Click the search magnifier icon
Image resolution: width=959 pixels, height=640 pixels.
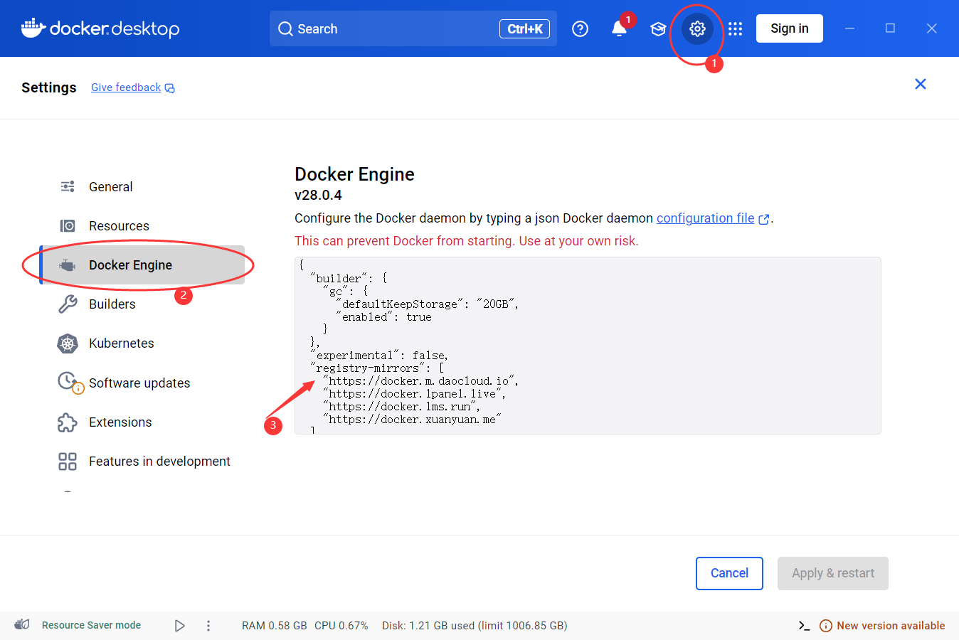[285, 28]
